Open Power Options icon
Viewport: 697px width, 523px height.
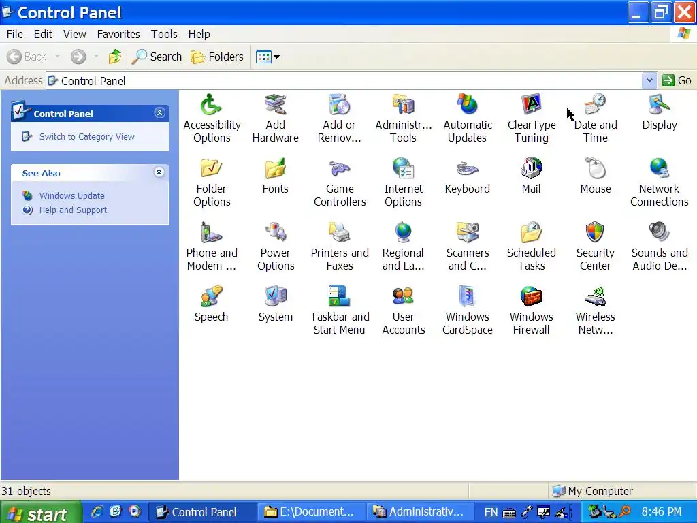[x=275, y=233]
